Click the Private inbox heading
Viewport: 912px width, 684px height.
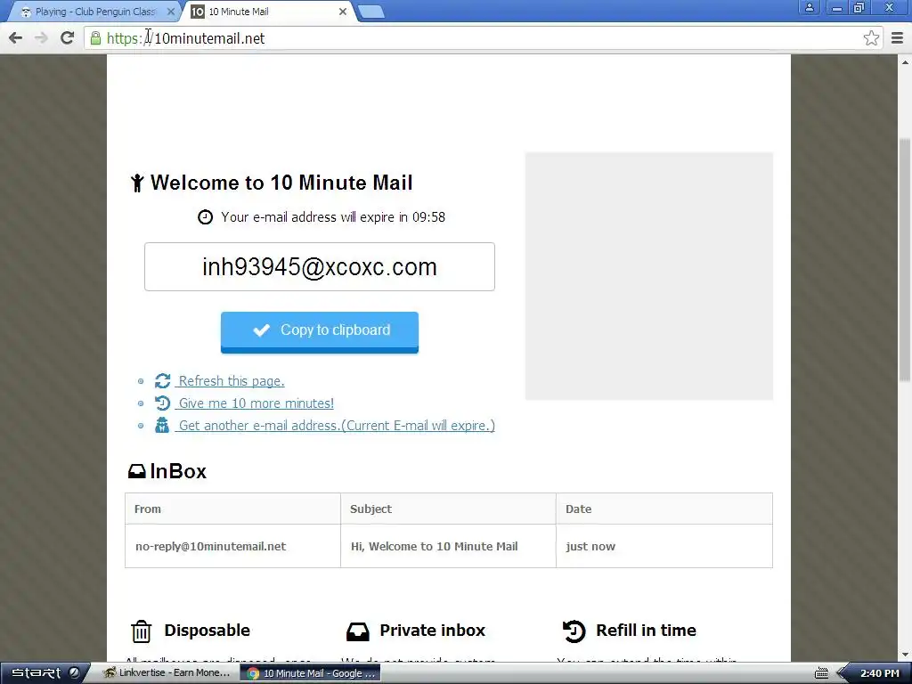[432, 630]
